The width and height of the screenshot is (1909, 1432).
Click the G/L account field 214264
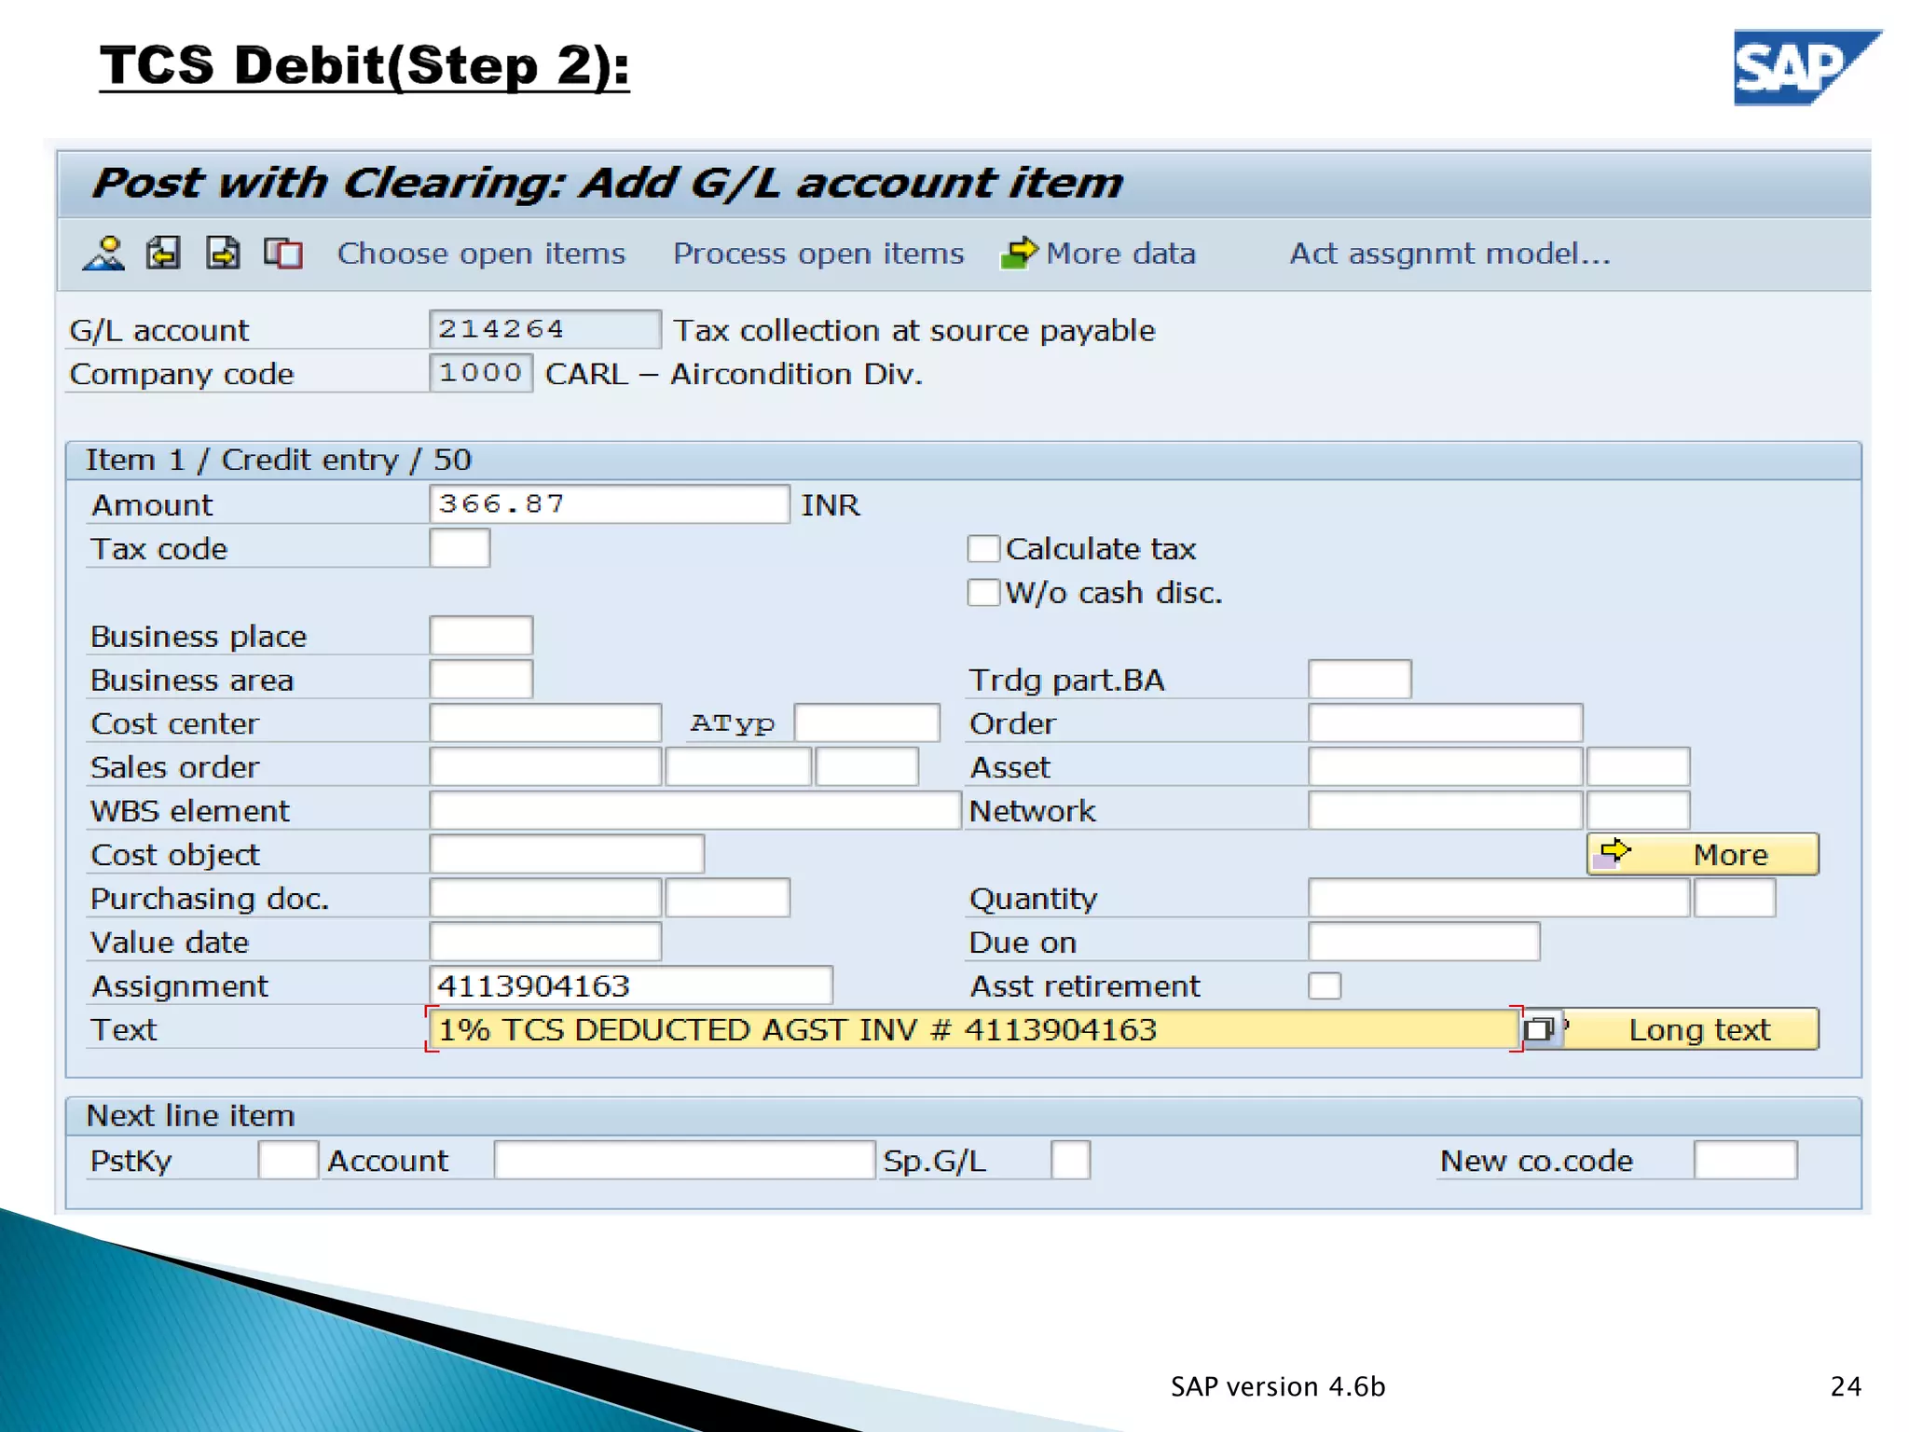tap(545, 329)
